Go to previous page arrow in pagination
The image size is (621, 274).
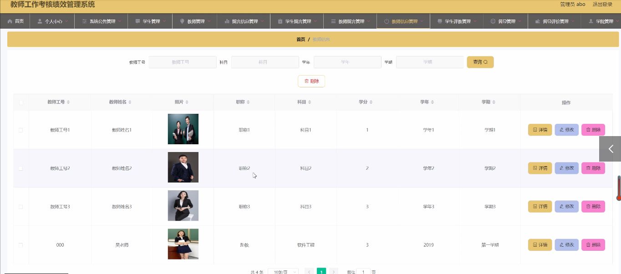tap(309, 272)
